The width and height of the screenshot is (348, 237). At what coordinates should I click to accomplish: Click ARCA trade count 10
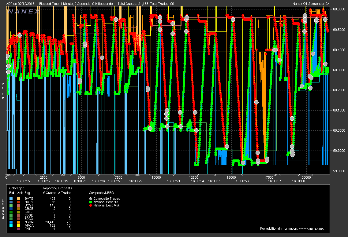click(69, 225)
